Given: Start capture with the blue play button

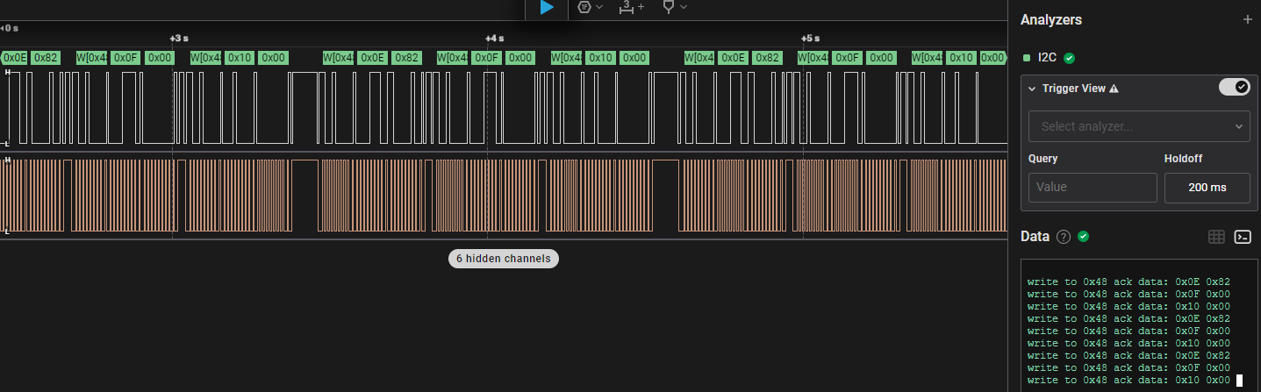Looking at the screenshot, I should (x=547, y=7).
